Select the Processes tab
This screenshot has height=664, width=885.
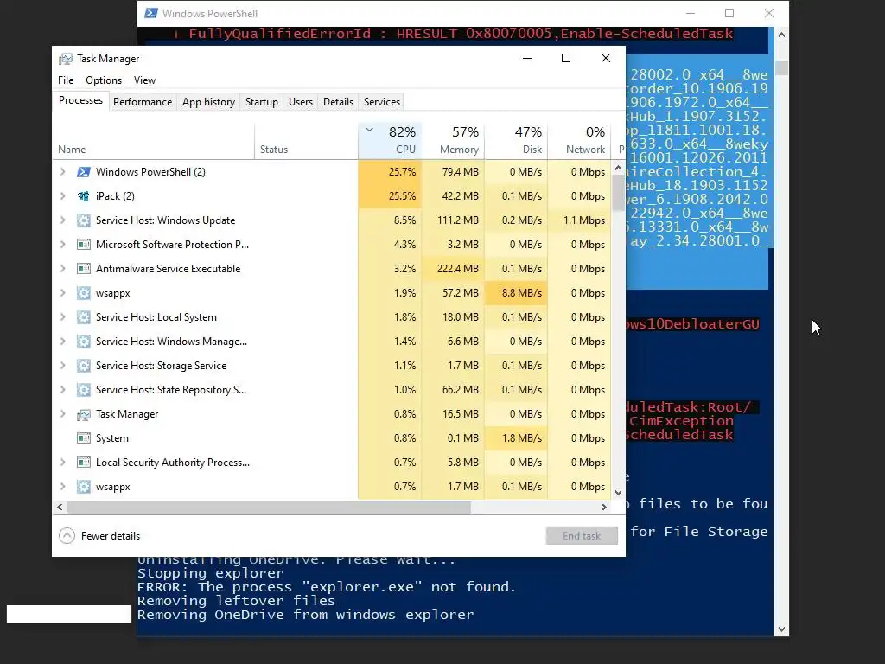pos(80,100)
